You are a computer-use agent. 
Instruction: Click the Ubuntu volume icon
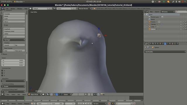pos(179,2)
